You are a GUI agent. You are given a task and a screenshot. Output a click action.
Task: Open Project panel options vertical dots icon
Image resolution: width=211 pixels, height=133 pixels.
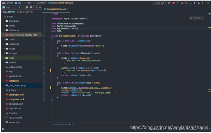[x=36, y=7]
